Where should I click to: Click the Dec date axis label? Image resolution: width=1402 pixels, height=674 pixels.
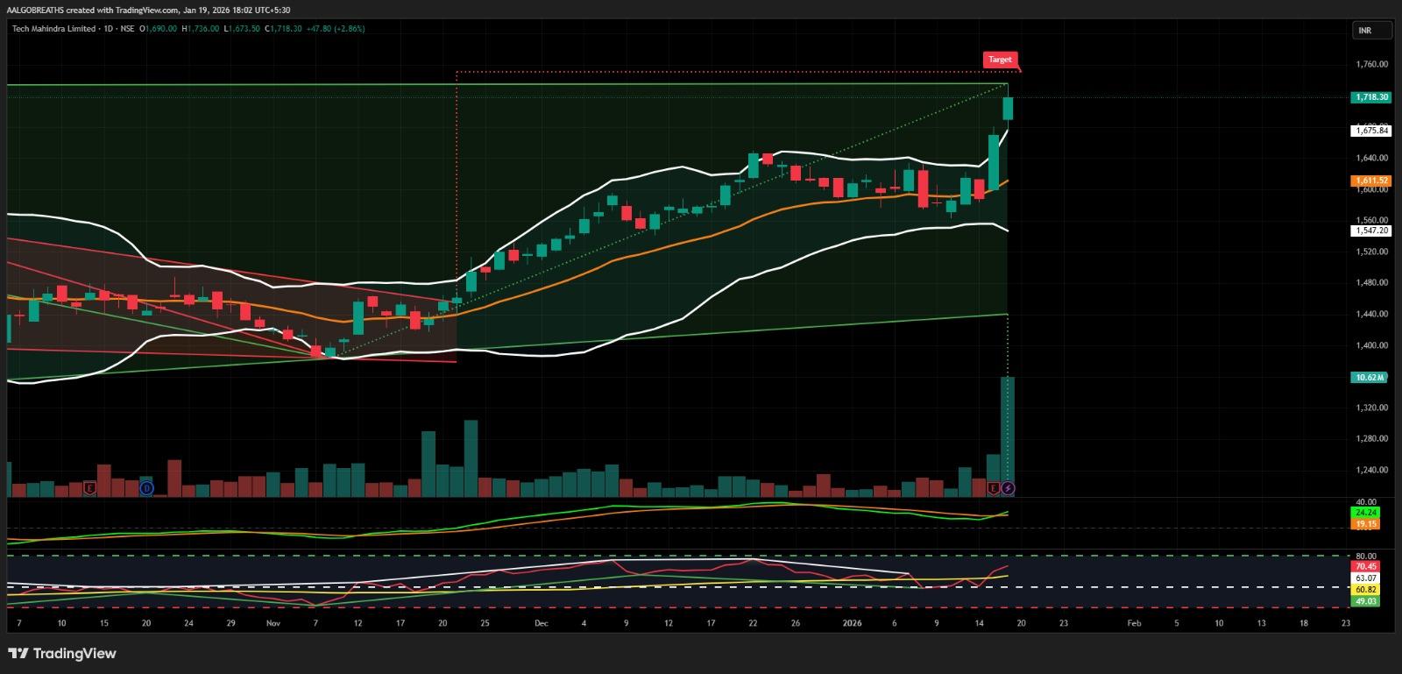tap(541, 624)
